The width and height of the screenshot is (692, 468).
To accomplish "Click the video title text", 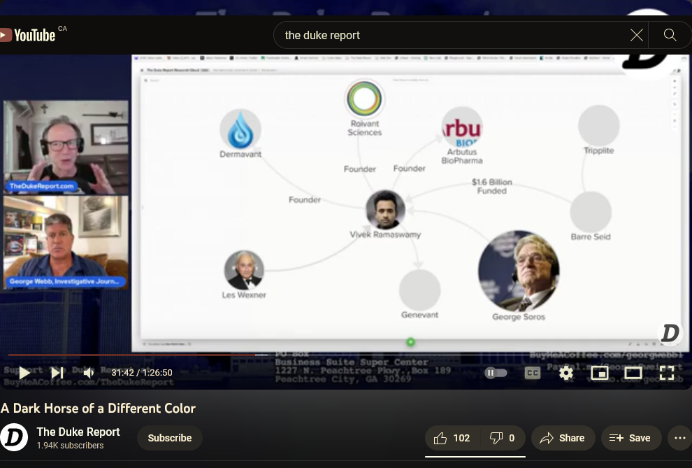I will pyautogui.click(x=98, y=408).
